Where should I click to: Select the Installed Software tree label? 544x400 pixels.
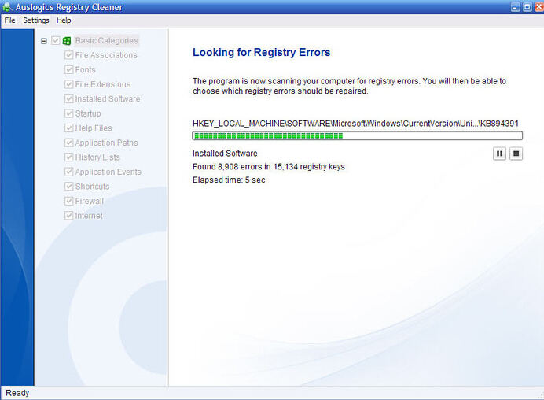pos(108,99)
